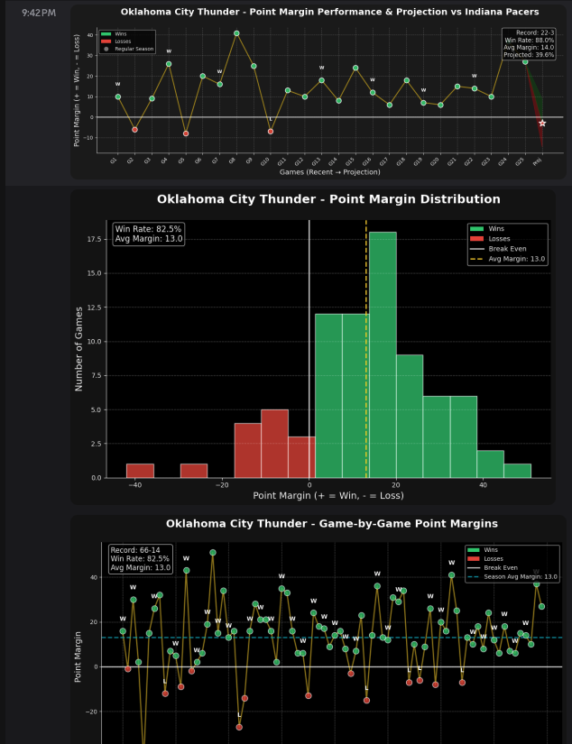
Task: Open the Point Margin Distribution histogram image
Action: [313, 347]
